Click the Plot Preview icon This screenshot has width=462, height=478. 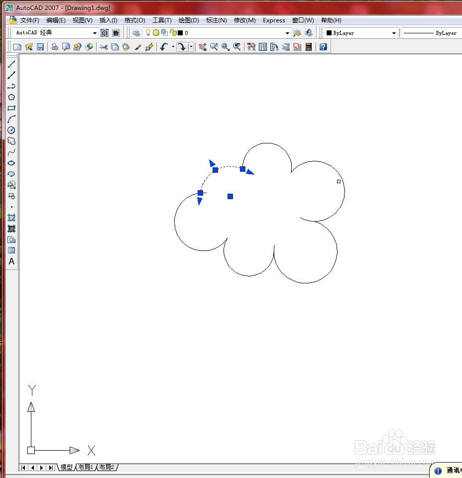66,47
